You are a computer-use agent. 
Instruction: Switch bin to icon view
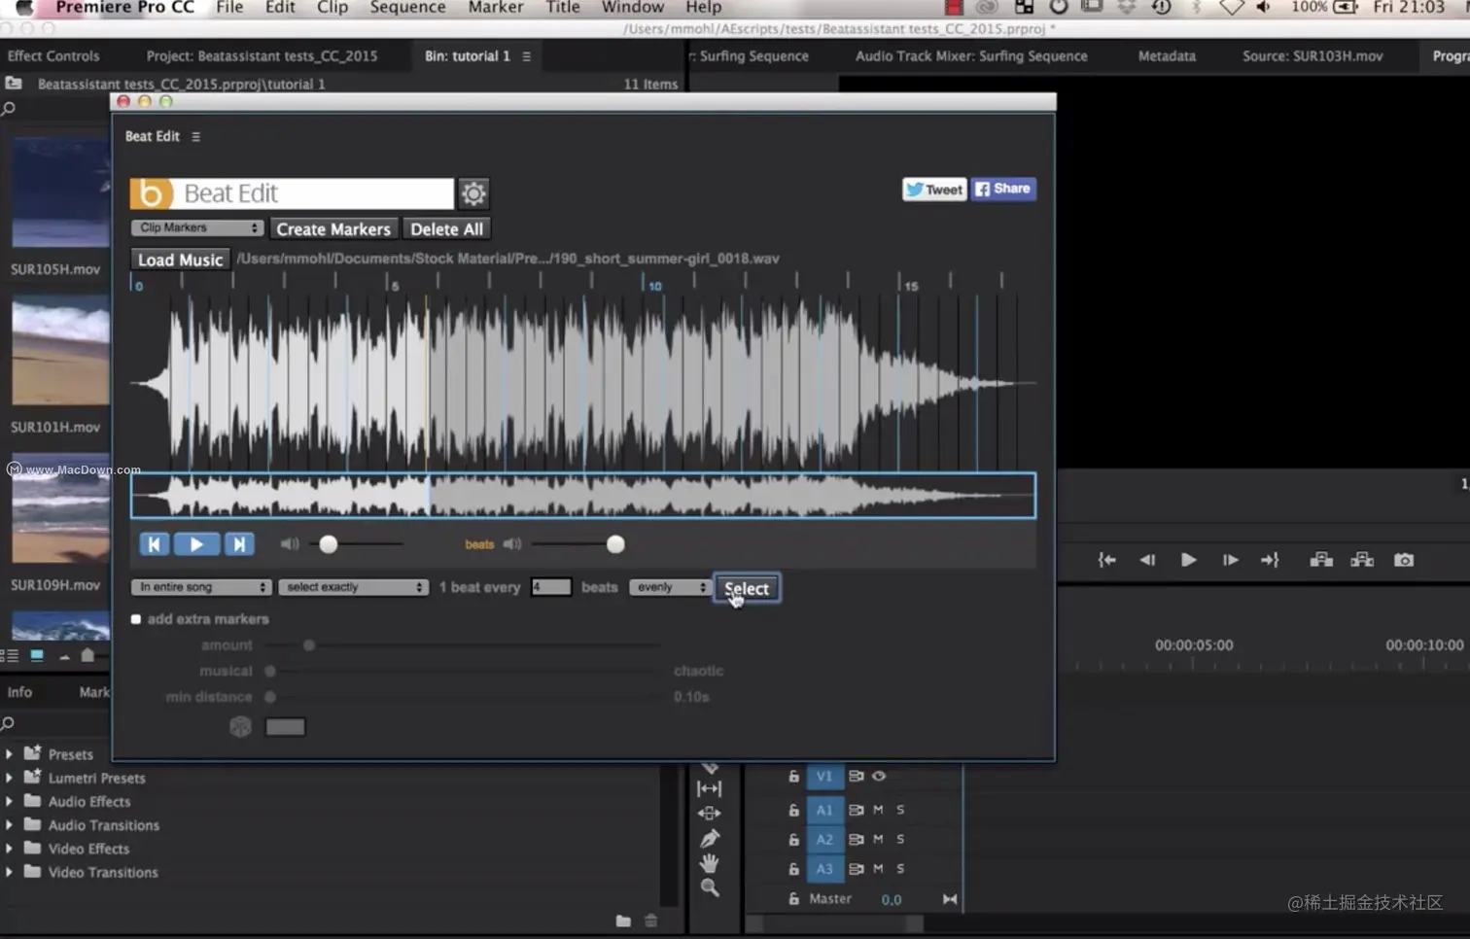(37, 655)
